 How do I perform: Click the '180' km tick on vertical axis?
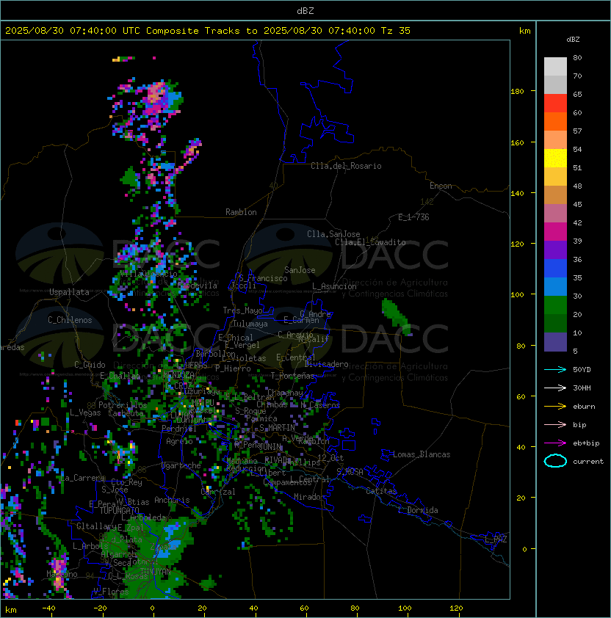tap(517, 92)
